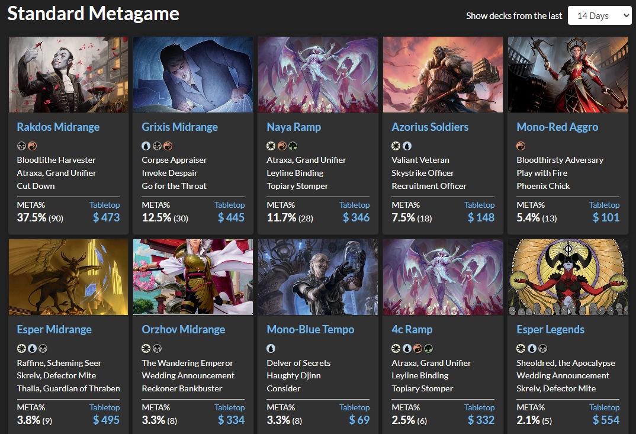Click the white mana icon under Esper Legends
The image size is (636, 434).
tap(521, 348)
